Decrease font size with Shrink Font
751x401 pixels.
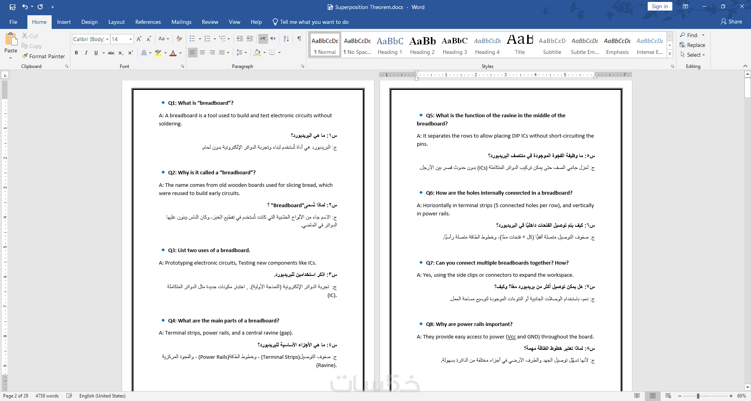(149, 39)
